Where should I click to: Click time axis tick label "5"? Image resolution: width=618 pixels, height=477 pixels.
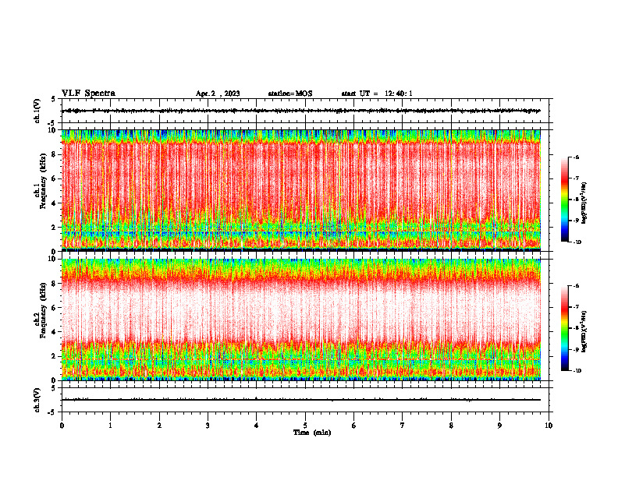[x=305, y=426]
